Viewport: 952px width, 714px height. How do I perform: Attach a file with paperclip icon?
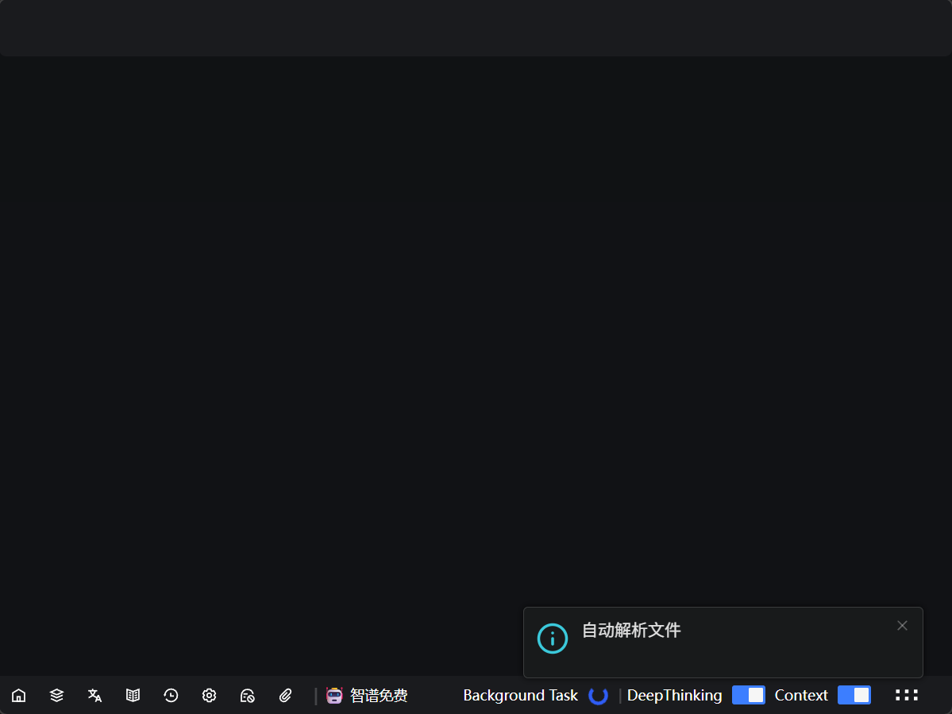point(286,696)
